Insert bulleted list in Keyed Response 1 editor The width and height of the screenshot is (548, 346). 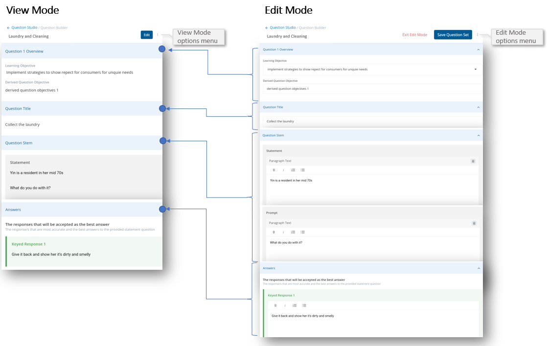click(304, 305)
